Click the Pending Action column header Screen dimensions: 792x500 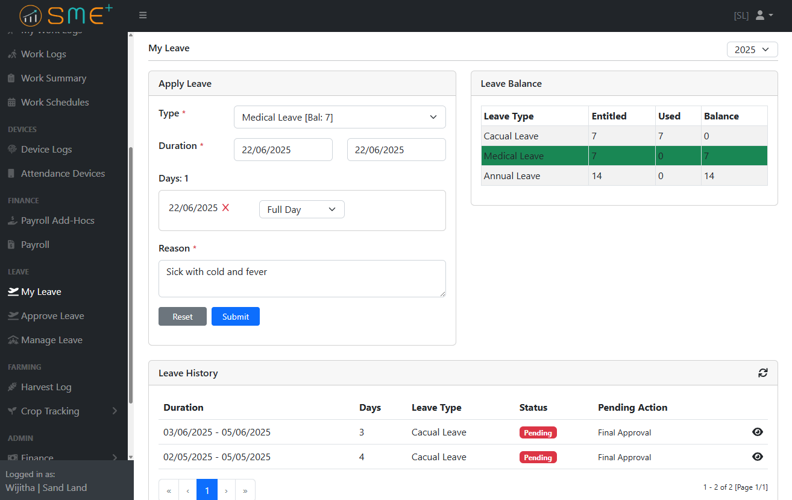(x=632, y=407)
